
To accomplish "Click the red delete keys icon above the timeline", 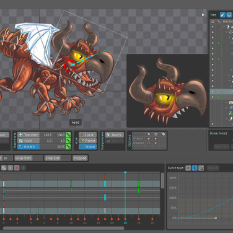I will point(17,168).
